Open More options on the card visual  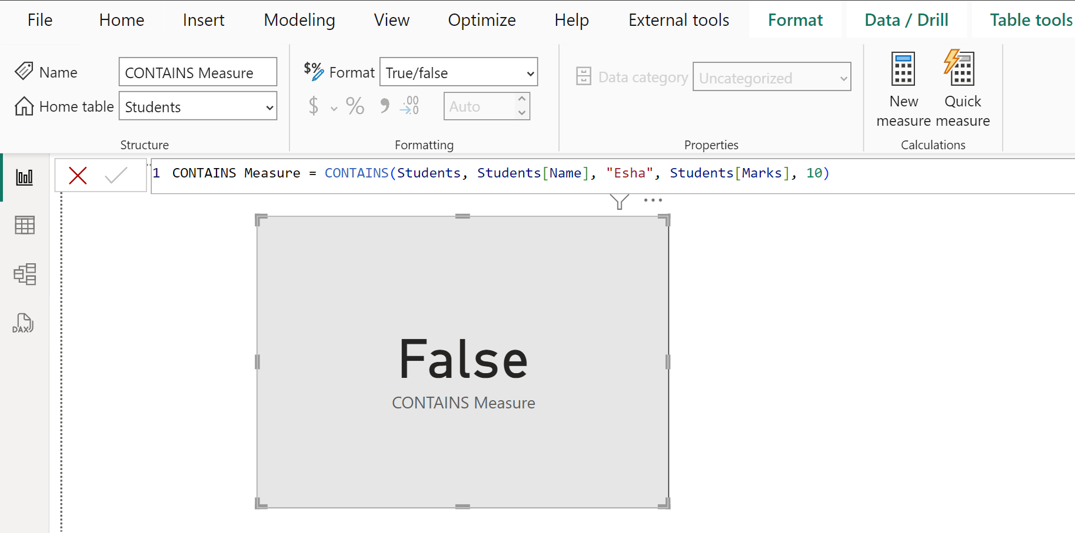[653, 200]
